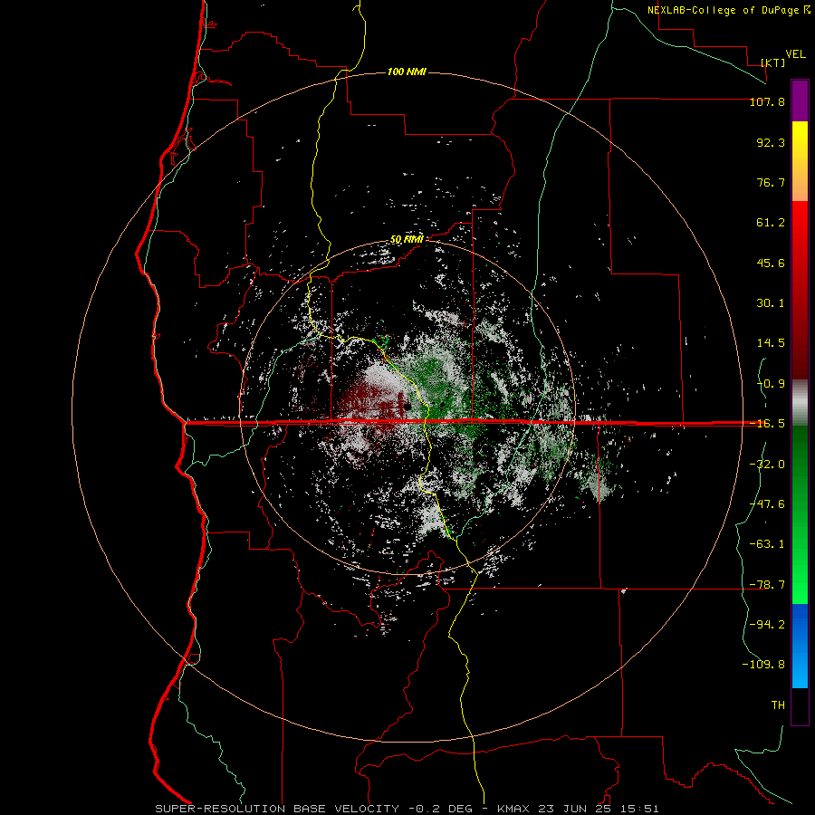The width and height of the screenshot is (815, 815).
Task: Select the 61.2 scale value
Action: pyautogui.click(x=771, y=223)
